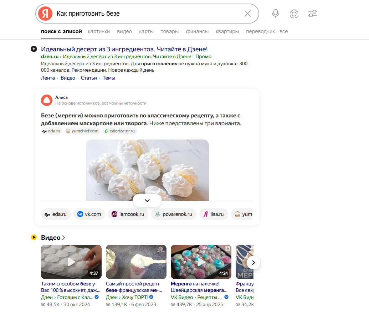Show all services via все tab
Image resolution: width=369 pixels, height=314 pixels.
283,31
